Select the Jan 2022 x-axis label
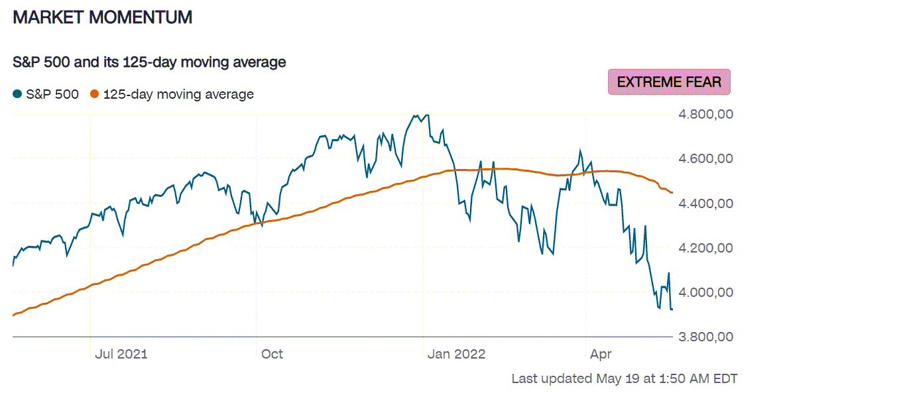The width and height of the screenshot is (897, 395). pyautogui.click(x=456, y=354)
